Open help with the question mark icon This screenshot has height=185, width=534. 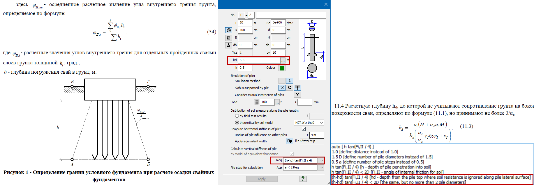click(x=303, y=179)
